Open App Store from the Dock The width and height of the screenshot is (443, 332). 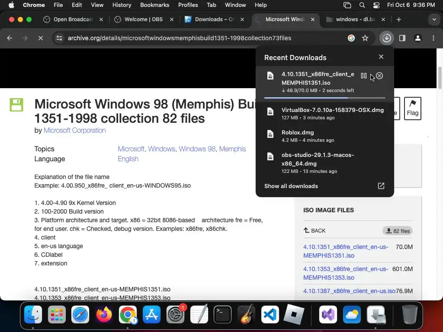pyautogui.click(x=151, y=314)
